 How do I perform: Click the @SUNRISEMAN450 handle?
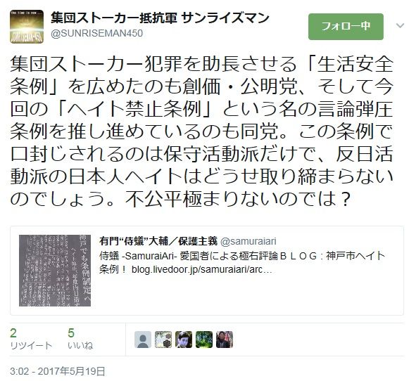point(96,33)
